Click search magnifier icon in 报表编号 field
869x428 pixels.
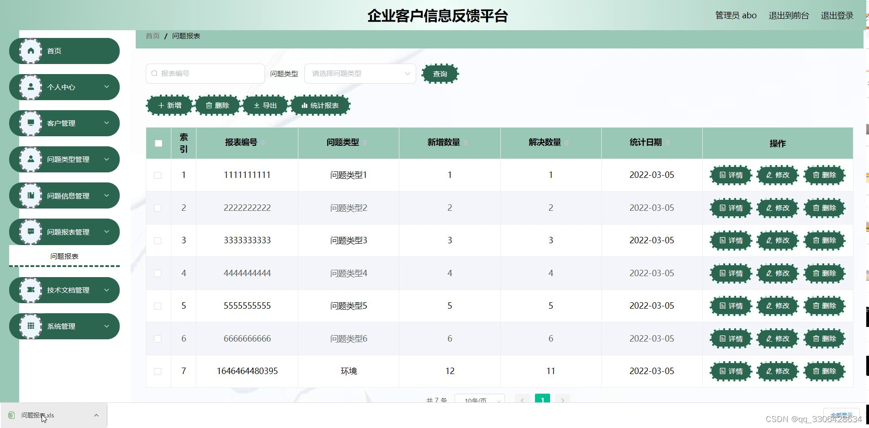point(154,74)
